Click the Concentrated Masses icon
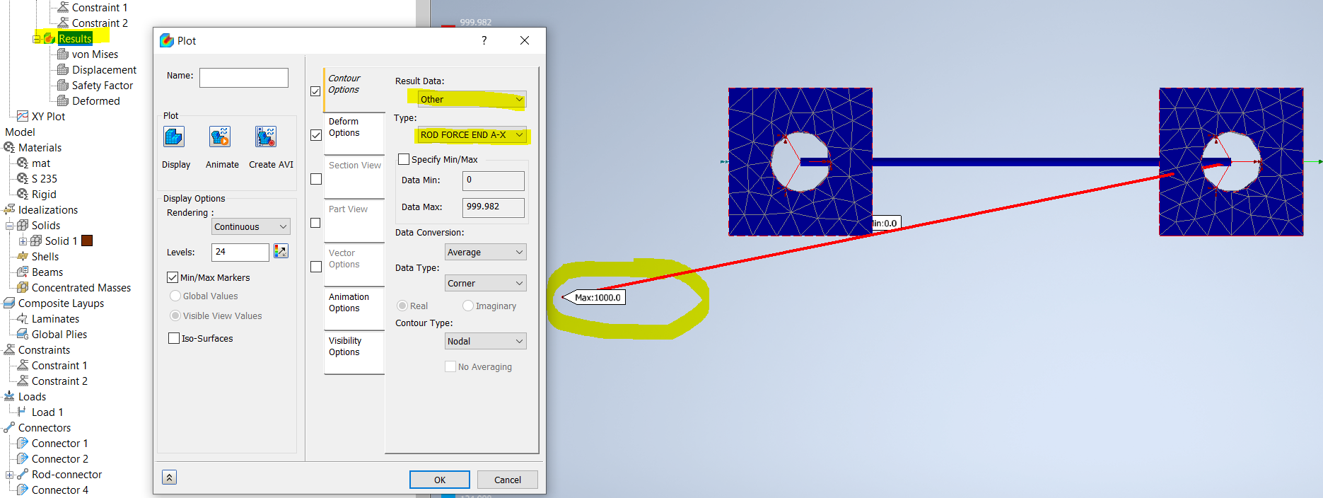 (x=23, y=287)
